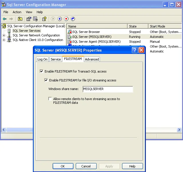The width and height of the screenshot is (183, 172).
Task: Click the Export List toolbar icon
Action: (35, 19)
